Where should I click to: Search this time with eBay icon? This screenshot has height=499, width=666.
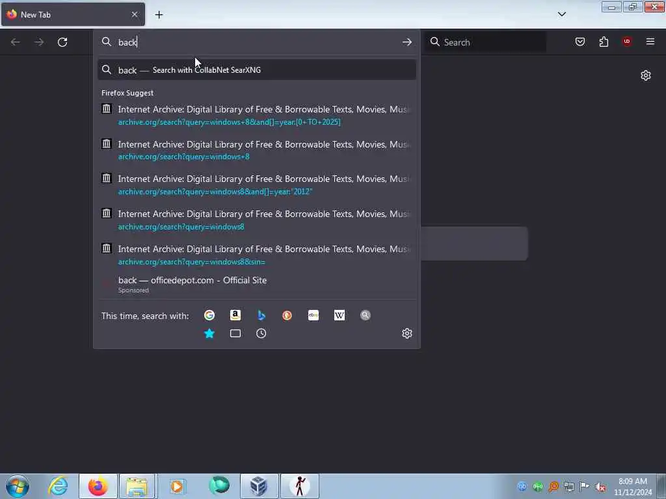(x=313, y=315)
